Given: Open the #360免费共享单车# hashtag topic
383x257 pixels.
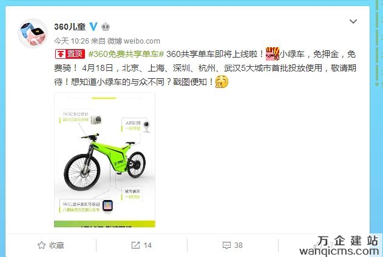Looking at the screenshot, I should 126,54.
